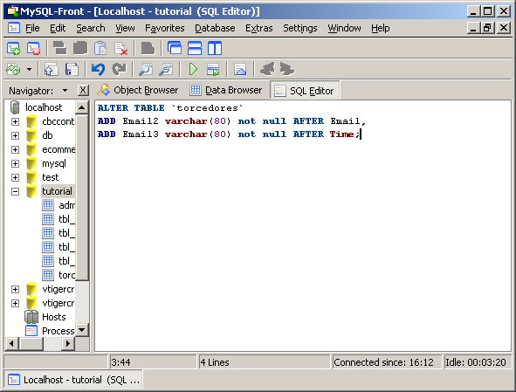Select the torc table in tutorial
516x392 pixels.
coord(67,275)
